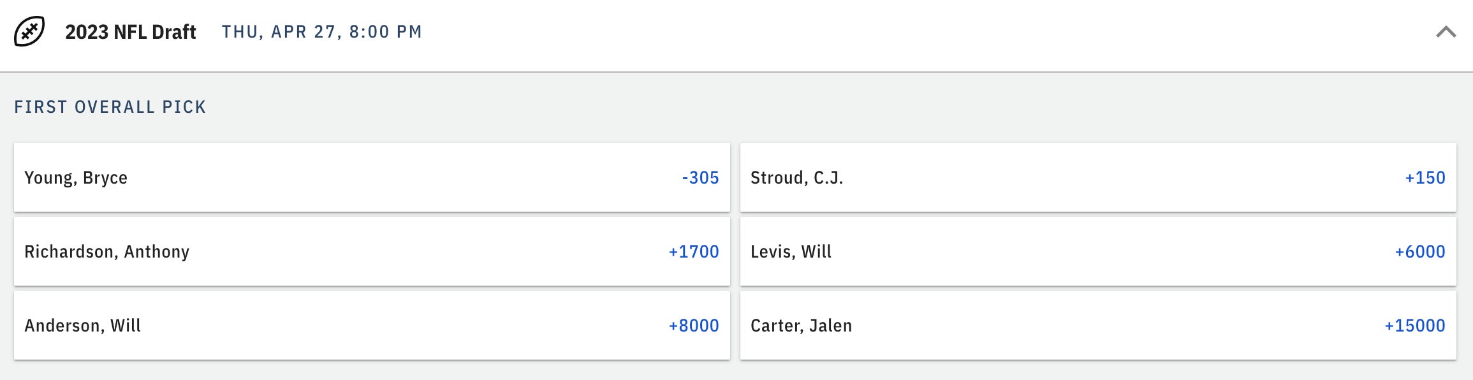
Task: Select the First Overall Pick heading
Action: click(x=110, y=107)
